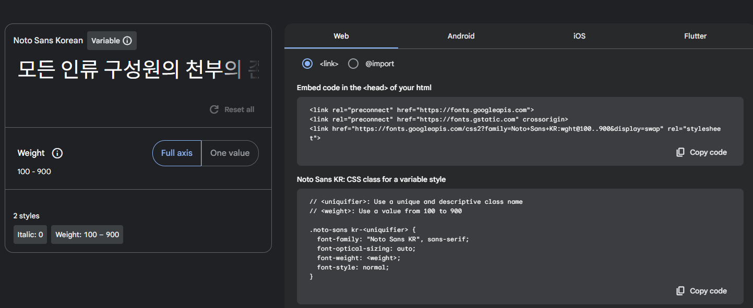Click the Weight info icon
Viewport: 753px width, 308px height.
(57, 153)
